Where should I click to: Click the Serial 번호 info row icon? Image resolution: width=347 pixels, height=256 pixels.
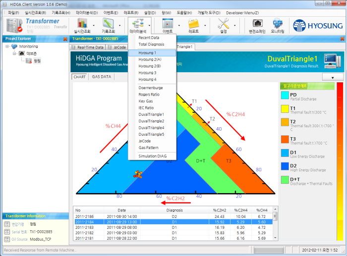[x=7, y=232]
